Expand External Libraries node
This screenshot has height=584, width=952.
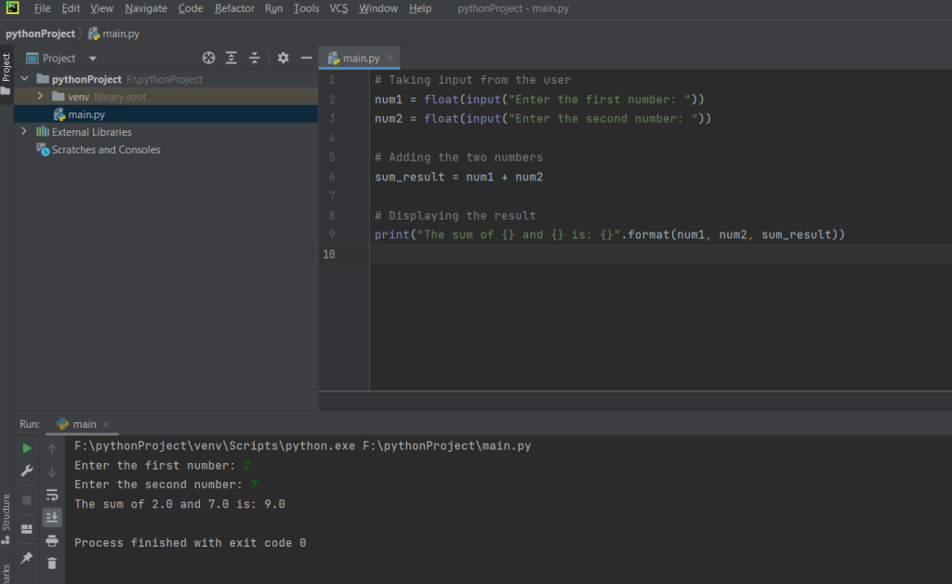[24, 132]
